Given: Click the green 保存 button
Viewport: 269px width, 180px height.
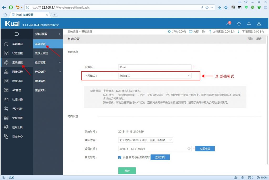Looking at the screenshot, I should [x=127, y=171].
